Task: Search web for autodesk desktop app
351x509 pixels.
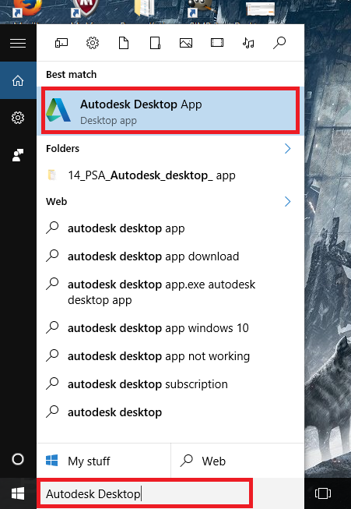Action: click(170, 228)
